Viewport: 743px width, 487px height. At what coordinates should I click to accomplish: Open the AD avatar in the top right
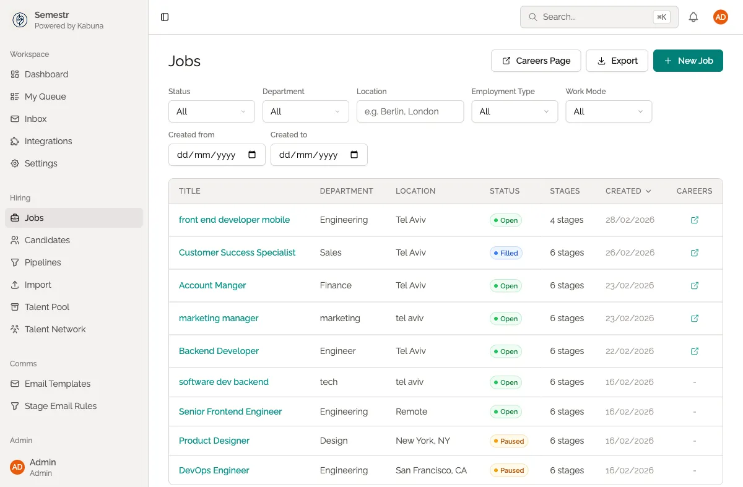720,17
